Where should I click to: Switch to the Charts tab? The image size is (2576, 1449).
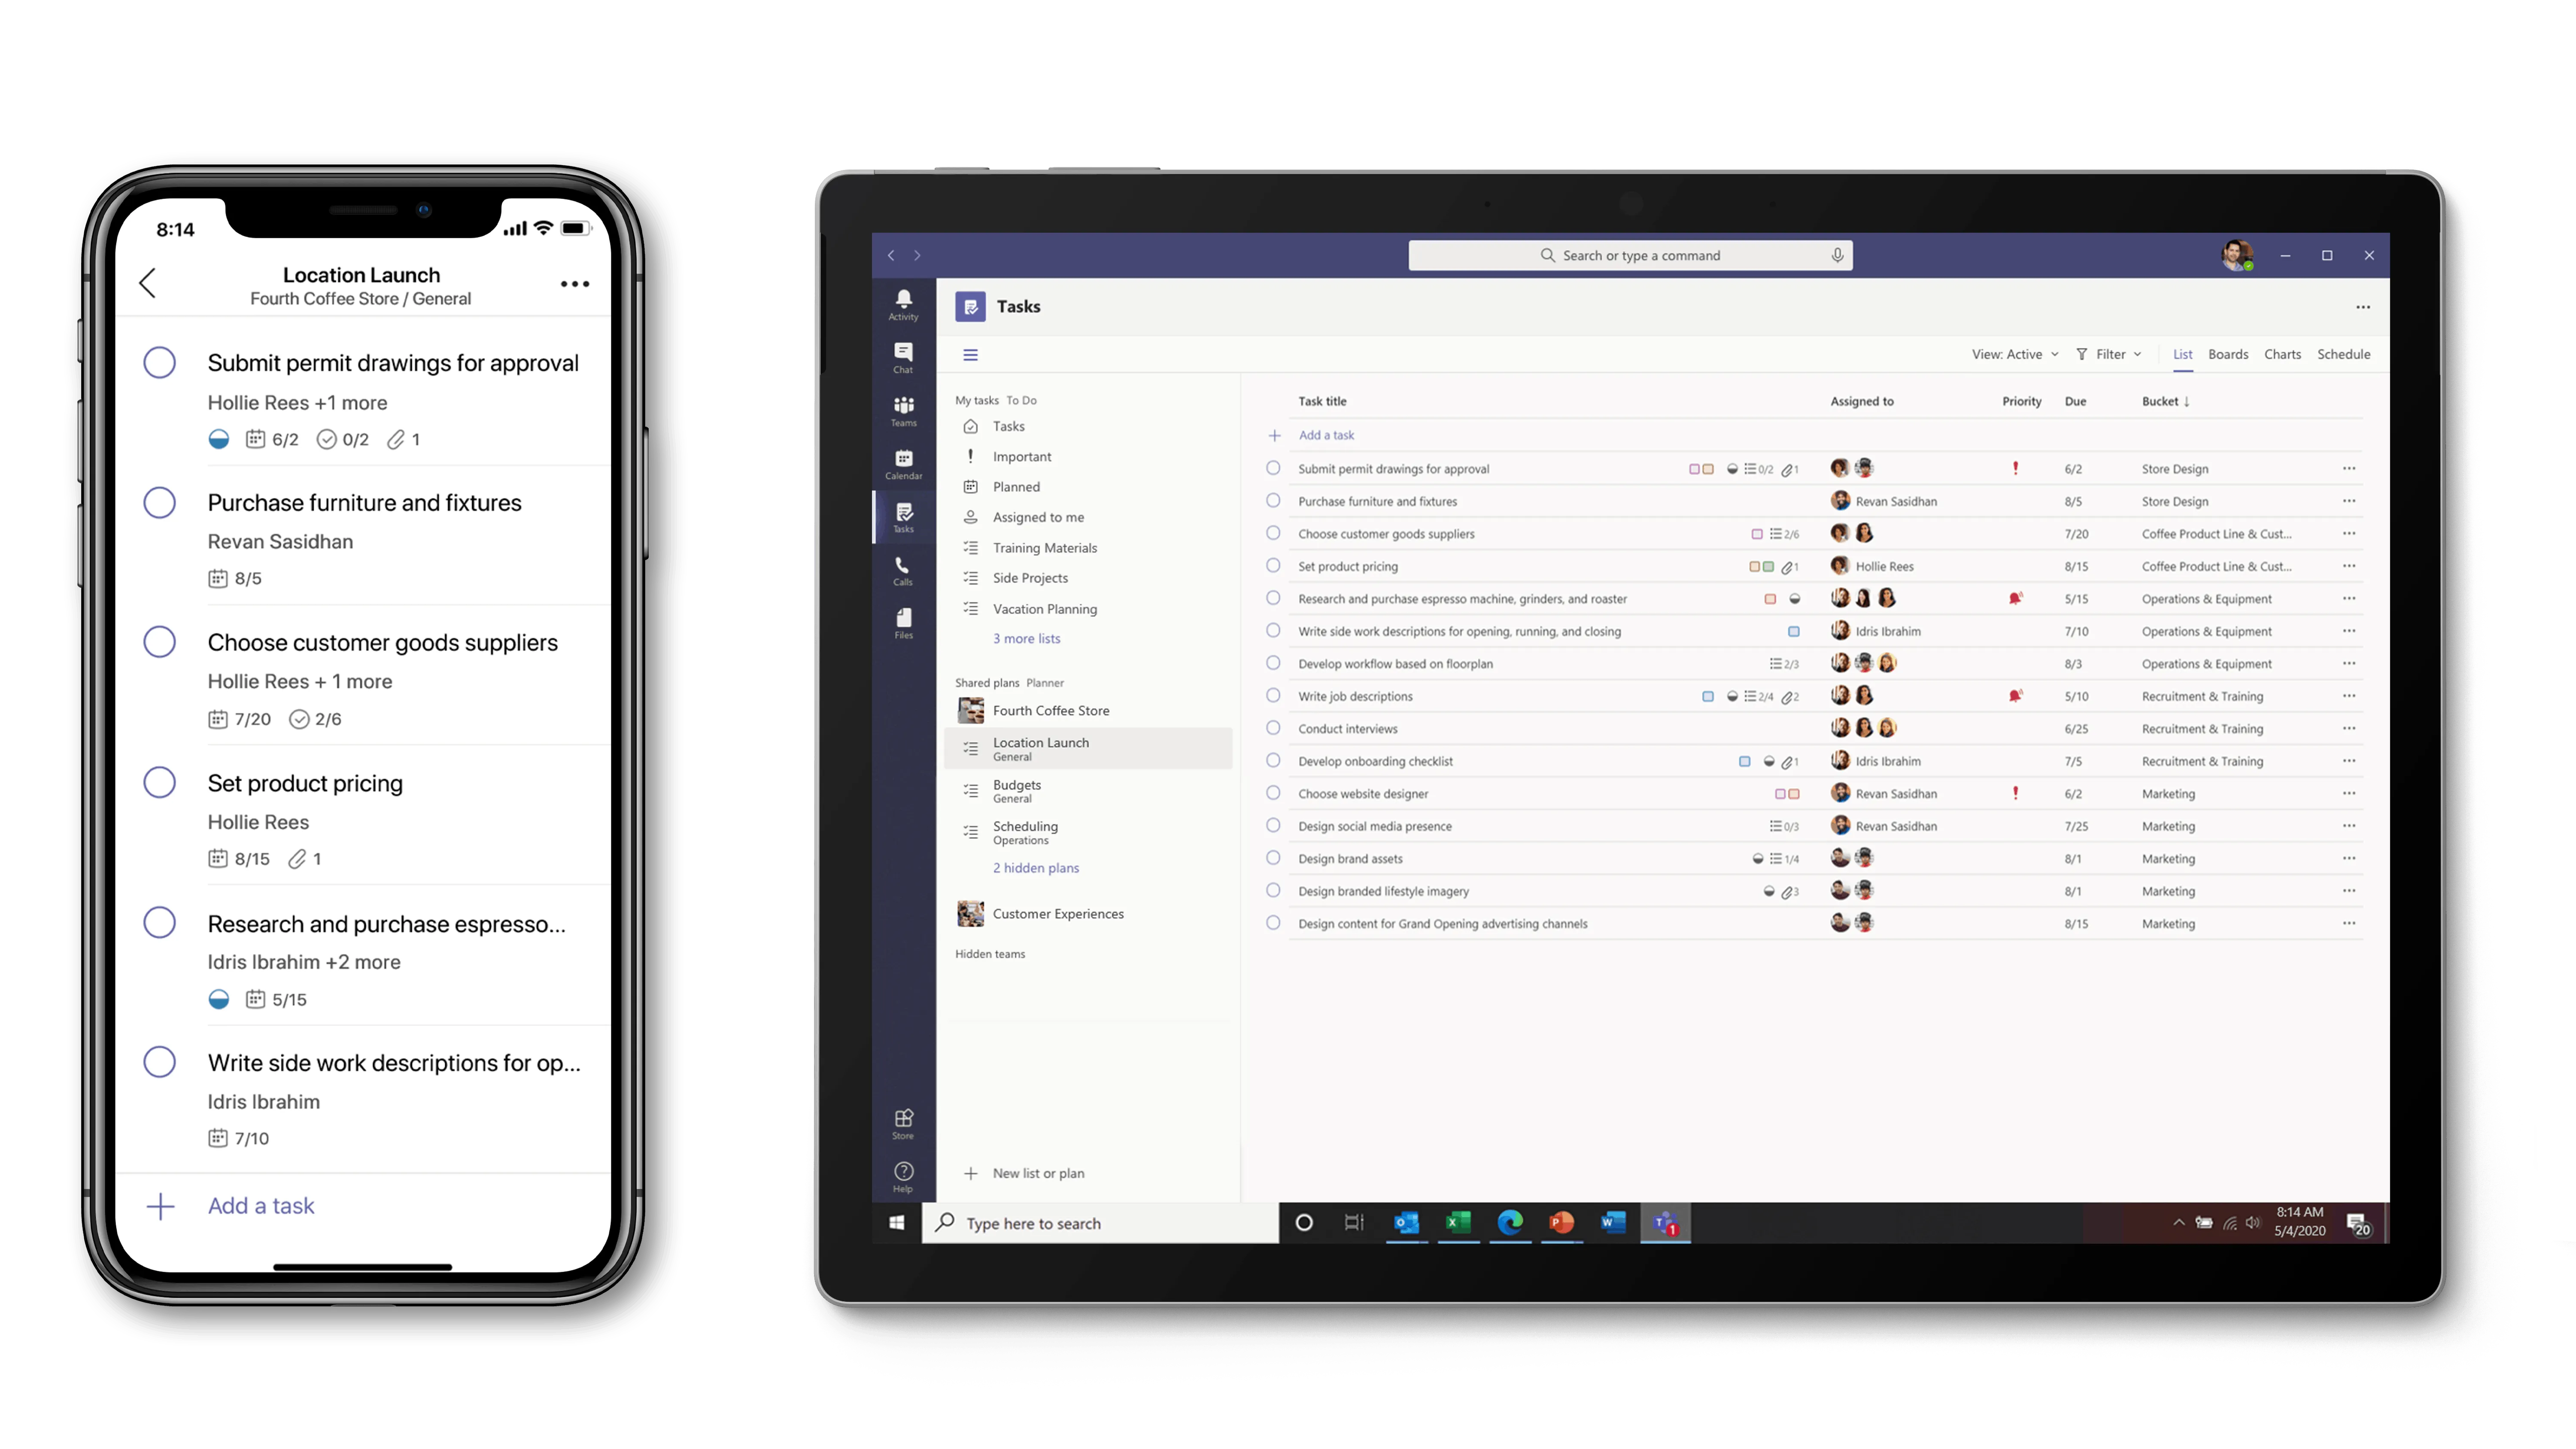click(x=2284, y=354)
